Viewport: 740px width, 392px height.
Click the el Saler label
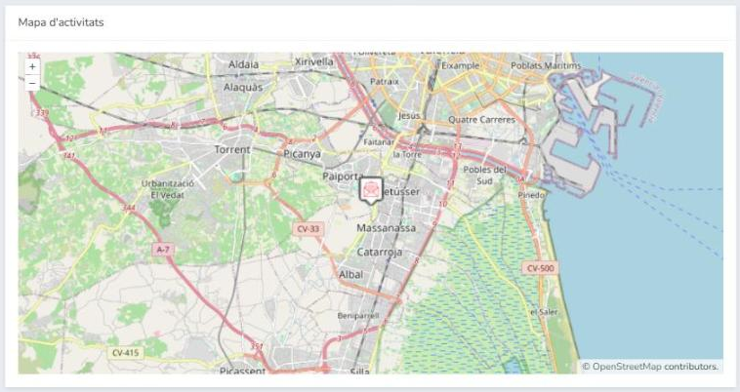(544, 312)
